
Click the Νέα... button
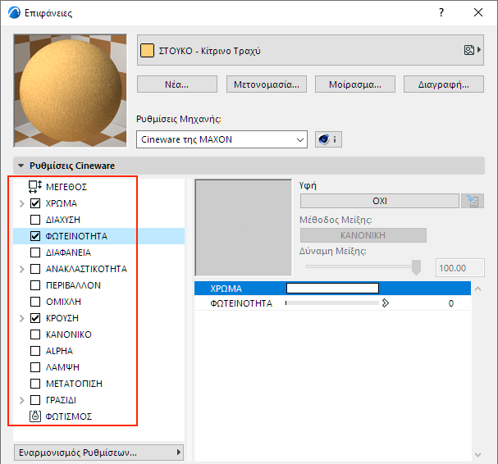point(177,84)
